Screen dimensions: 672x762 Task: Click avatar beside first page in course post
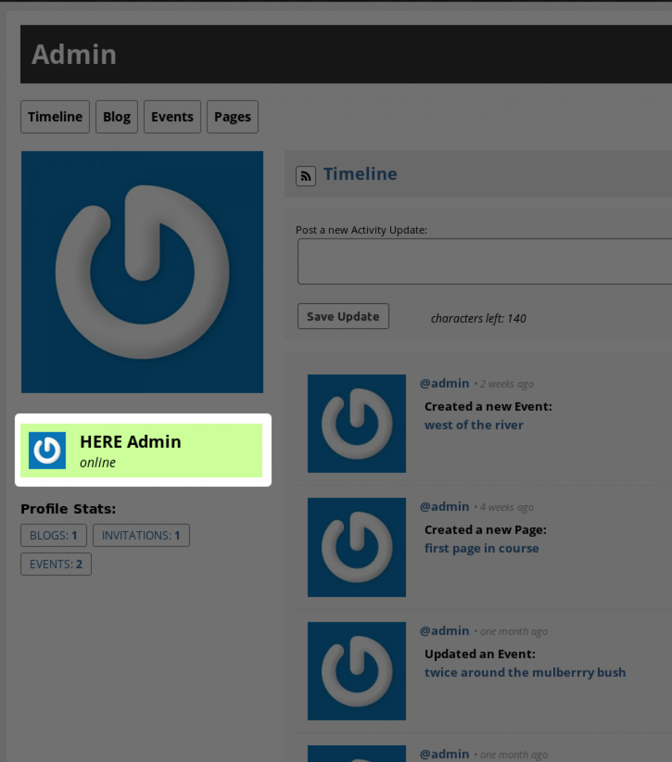click(356, 547)
